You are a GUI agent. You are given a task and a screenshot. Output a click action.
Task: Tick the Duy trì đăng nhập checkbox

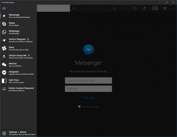79,107
